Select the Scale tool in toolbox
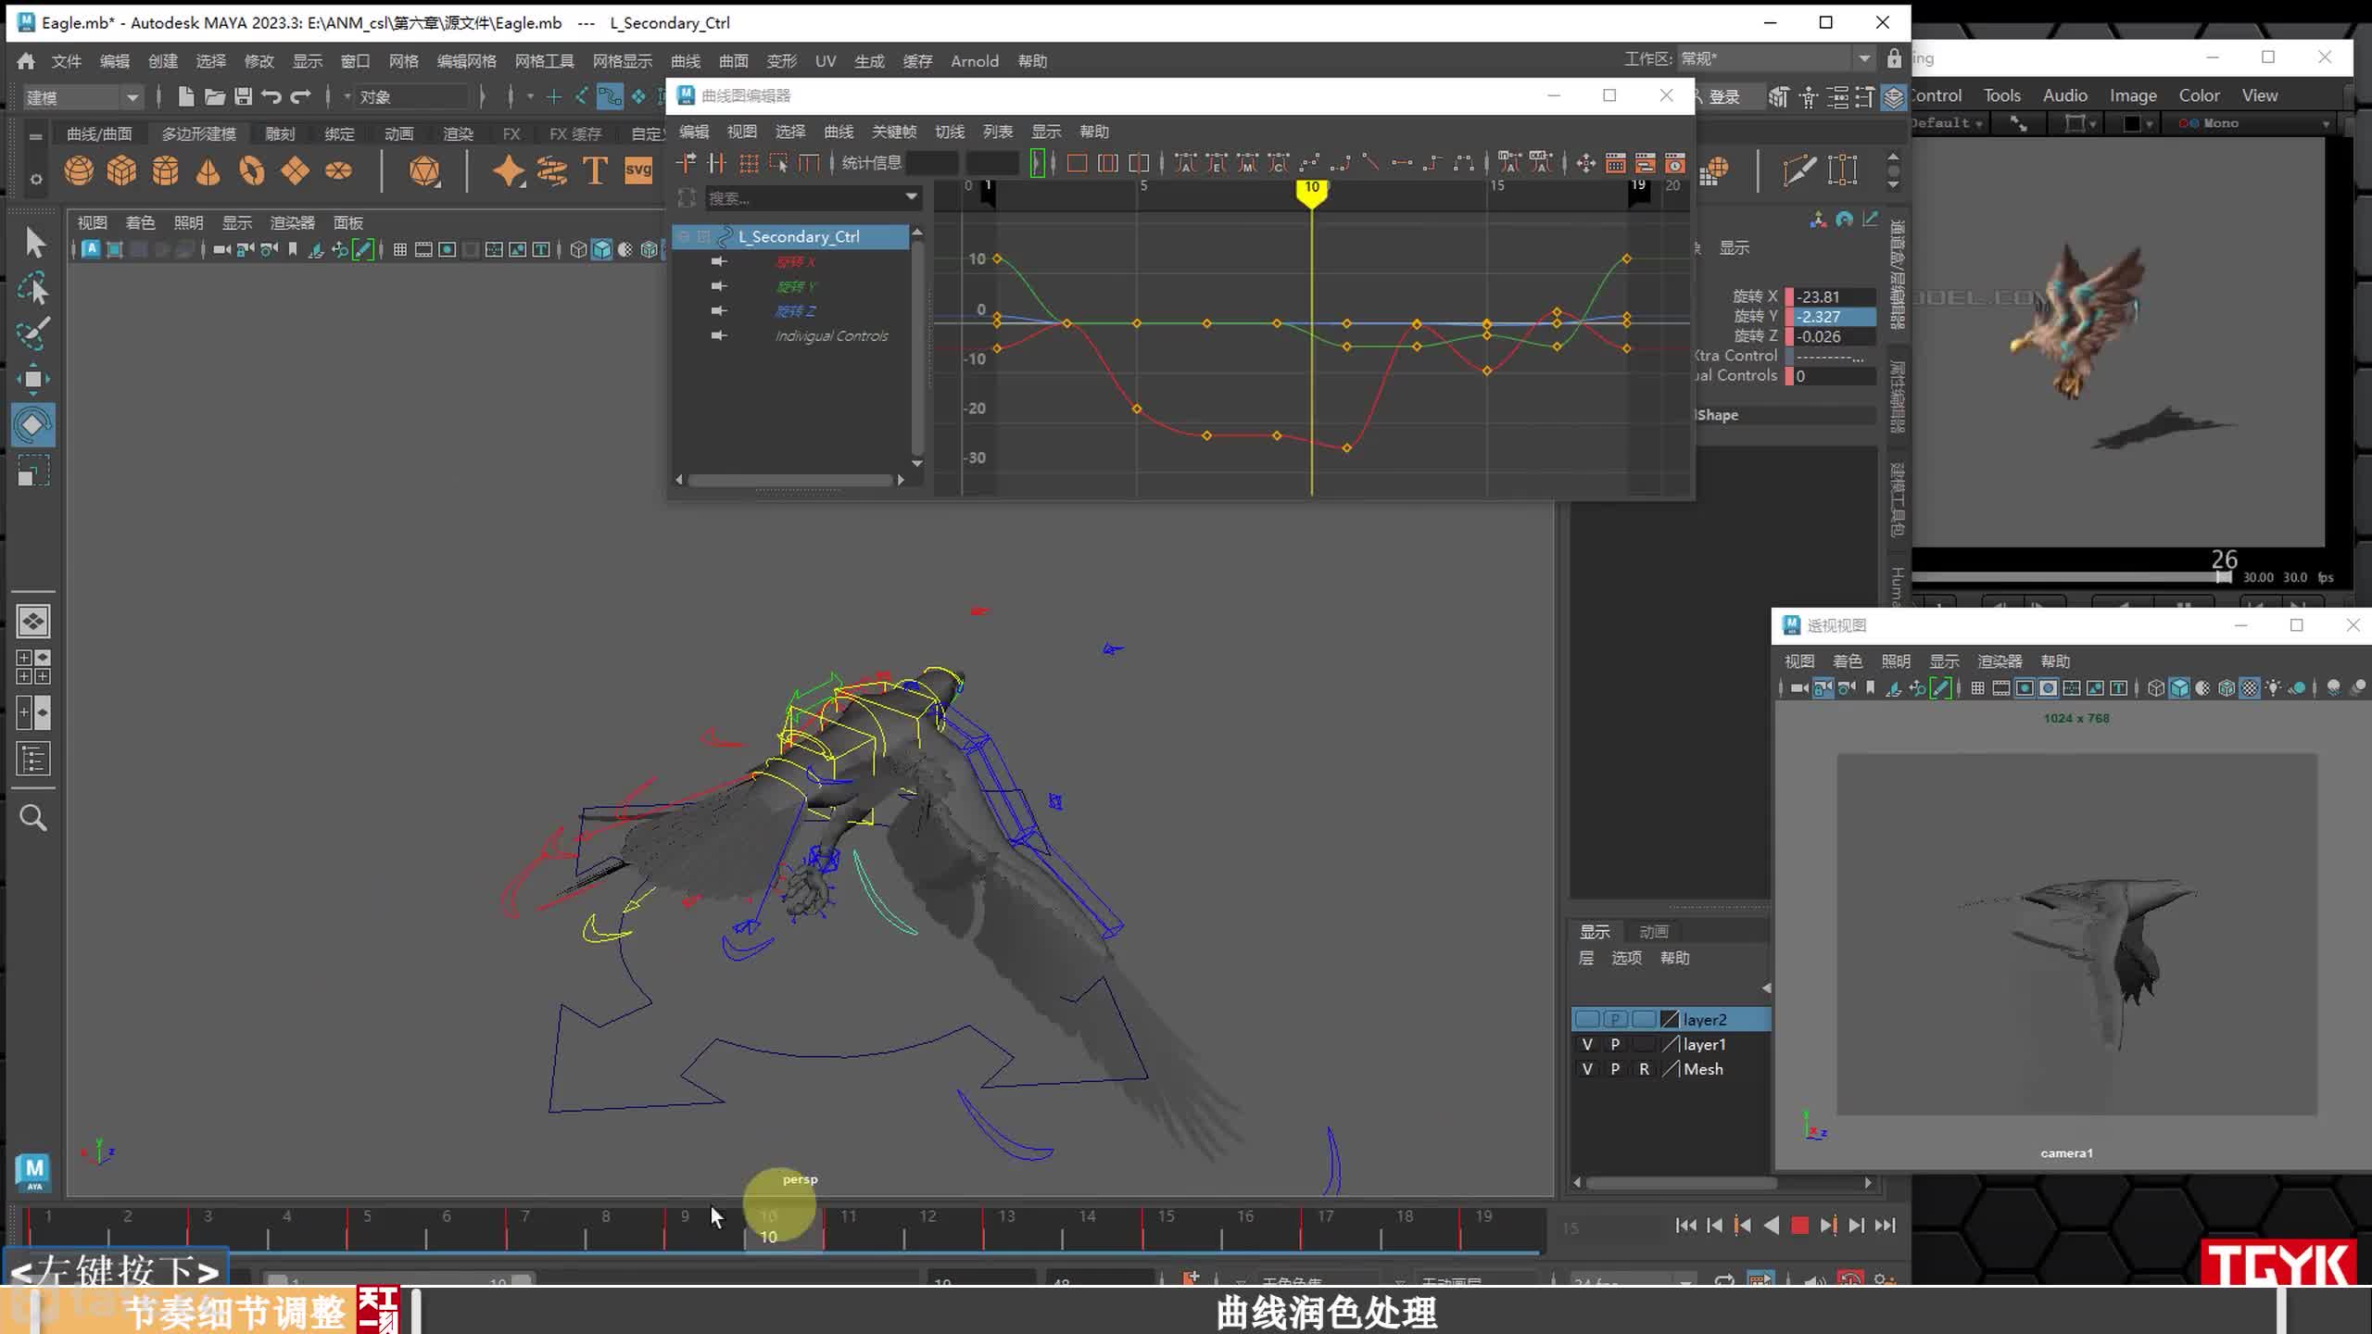The image size is (2372, 1334). [x=33, y=472]
